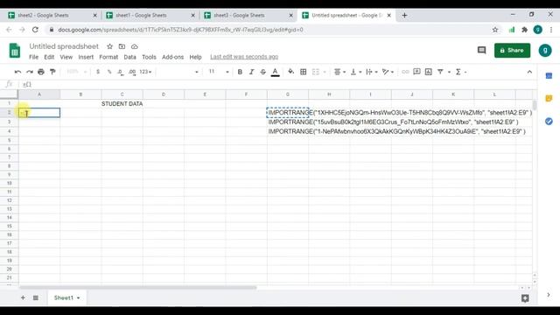Click the Undo toolbar icon

(17, 72)
